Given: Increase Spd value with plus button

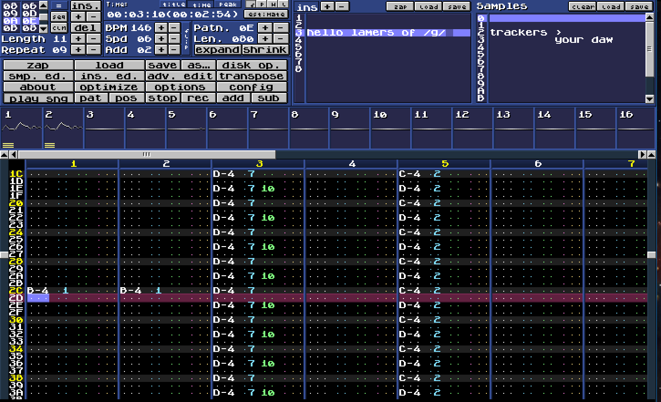Looking at the screenshot, I should [x=161, y=39].
